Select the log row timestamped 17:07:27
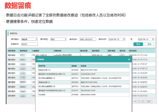This screenshot has height=112, width=159. [81, 64]
